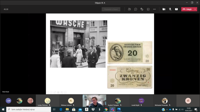Go to previous slide arrow
This screenshot has width=200, height=112.
[48, 92]
